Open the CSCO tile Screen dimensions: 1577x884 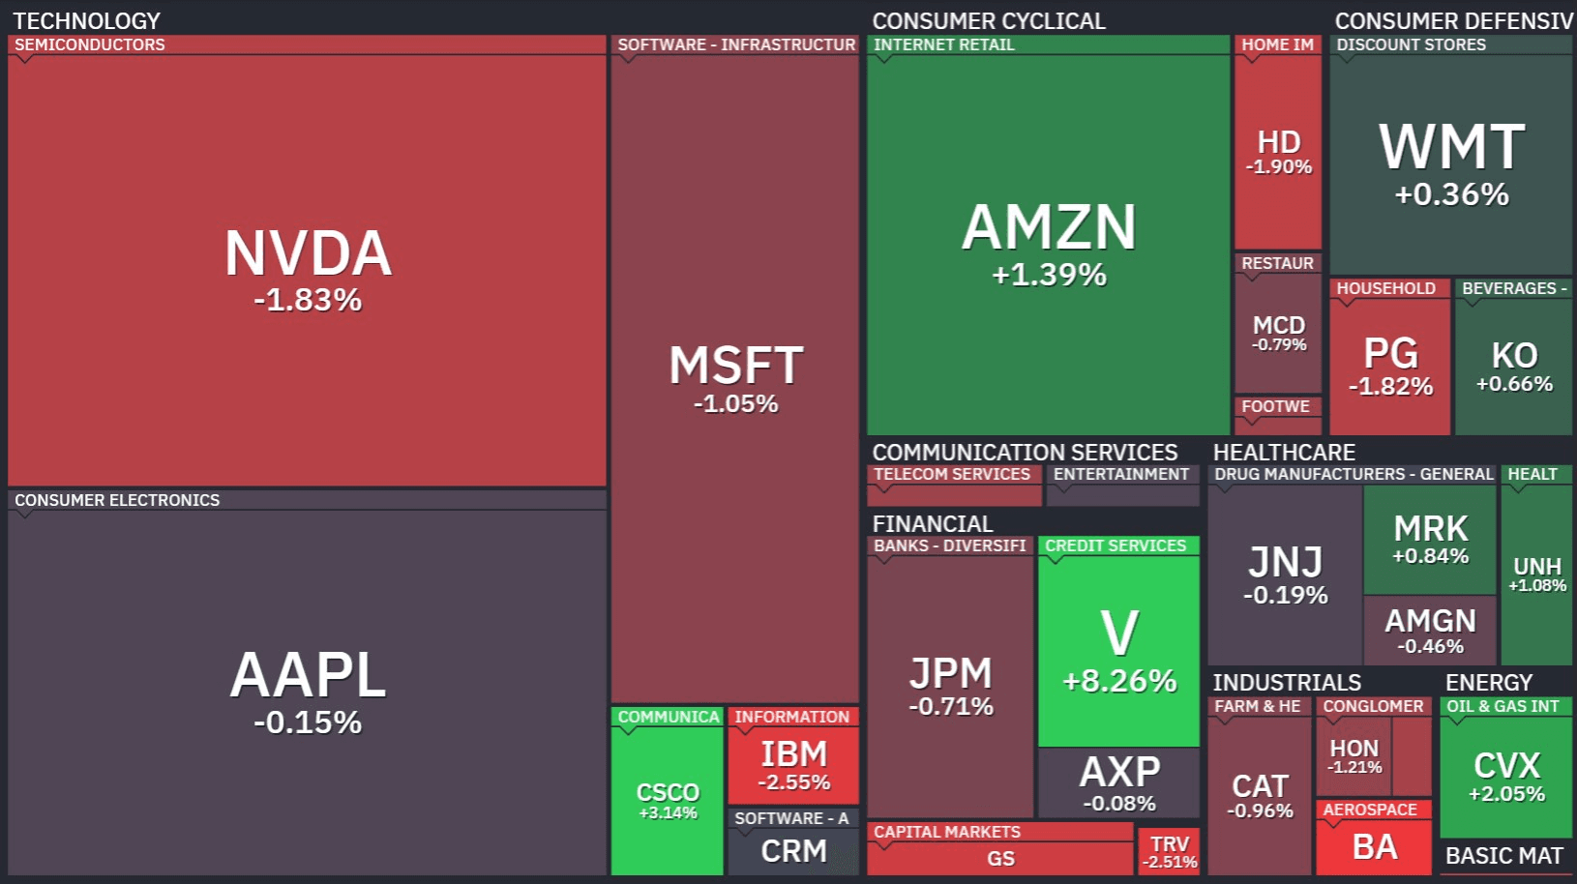pos(668,800)
